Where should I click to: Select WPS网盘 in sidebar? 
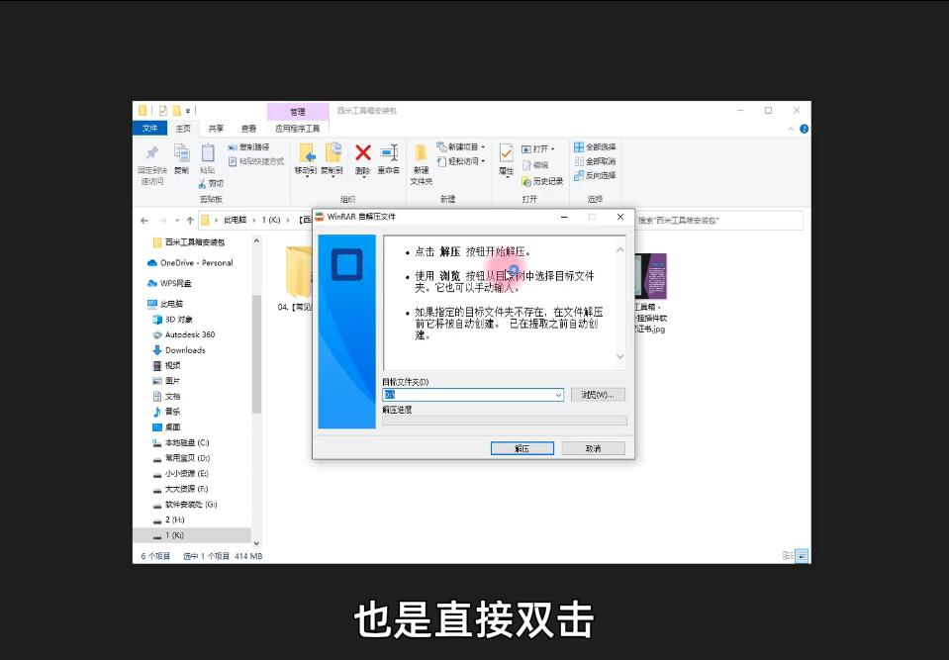[x=169, y=283]
